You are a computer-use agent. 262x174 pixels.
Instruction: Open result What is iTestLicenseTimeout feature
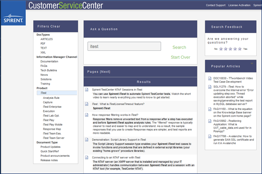[118, 104]
